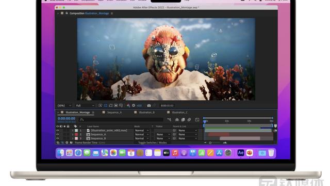Click the Label tag column header icon
The height and width of the screenshot is (186, 330).
(75, 126)
